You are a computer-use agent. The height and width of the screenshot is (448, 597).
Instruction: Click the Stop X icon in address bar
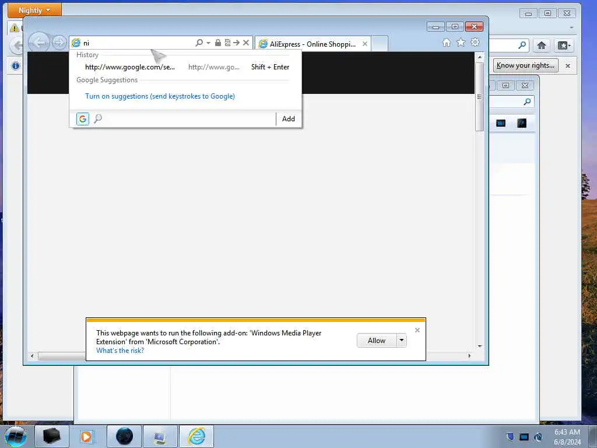tap(246, 43)
